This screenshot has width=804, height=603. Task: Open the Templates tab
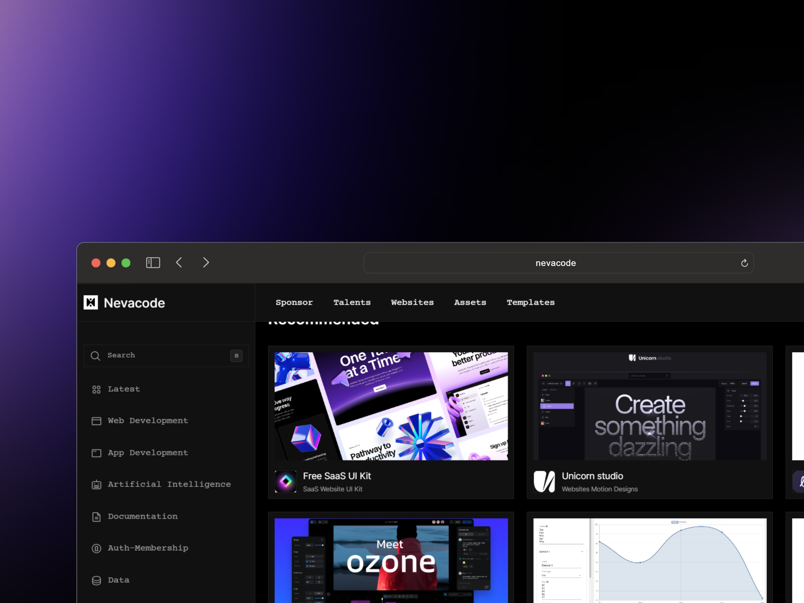pos(531,303)
